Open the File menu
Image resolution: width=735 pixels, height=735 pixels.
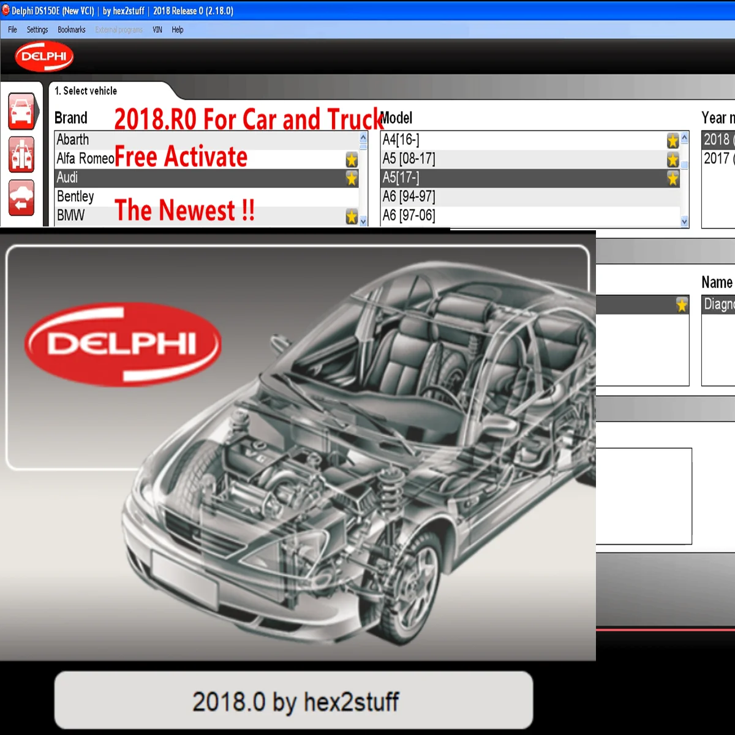12,29
